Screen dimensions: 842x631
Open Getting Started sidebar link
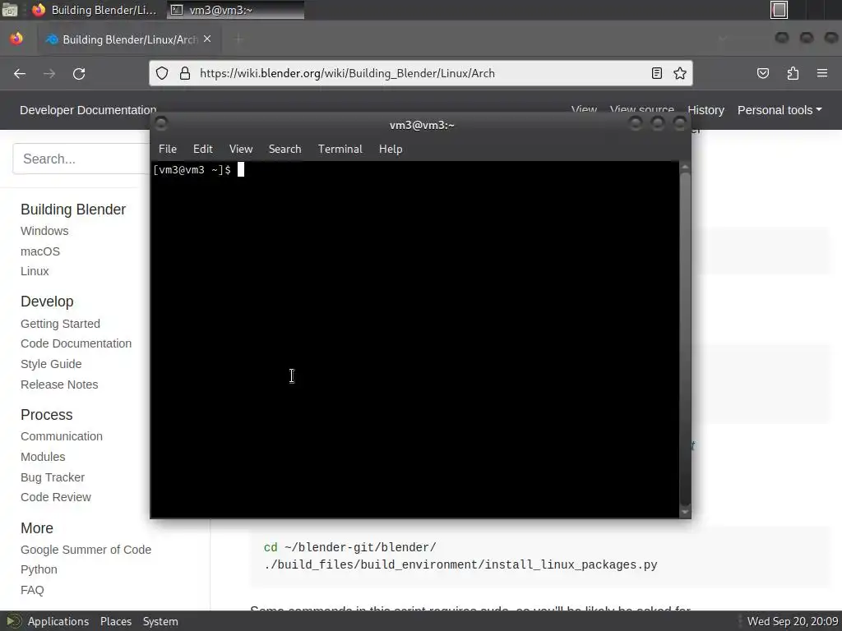pyautogui.click(x=60, y=324)
